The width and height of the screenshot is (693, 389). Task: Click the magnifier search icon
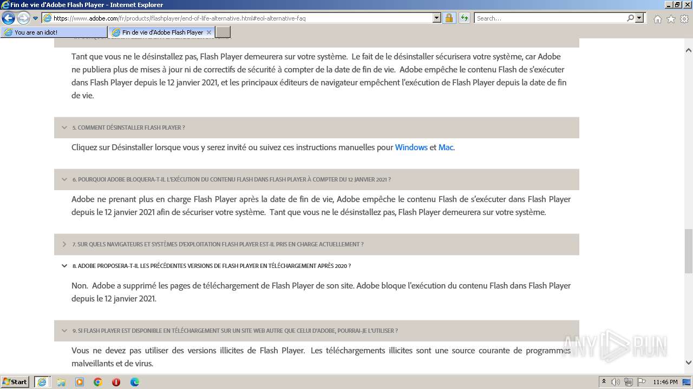click(x=630, y=18)
